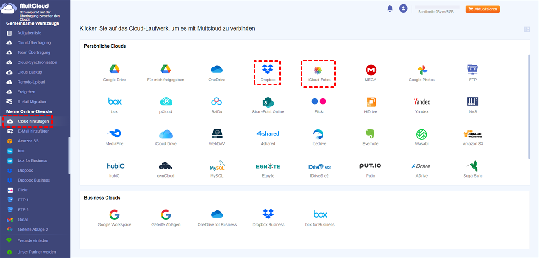Viewport: 539px width, 258px height.
Task: Connect Google Workspace business cloud
Action: tap(115, 218)
